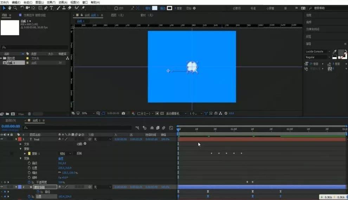Viewport: 348px width, 200px height.
Task: Open the Regular font style dropdown
Action: pyautogui.click(x=318, y=57)
